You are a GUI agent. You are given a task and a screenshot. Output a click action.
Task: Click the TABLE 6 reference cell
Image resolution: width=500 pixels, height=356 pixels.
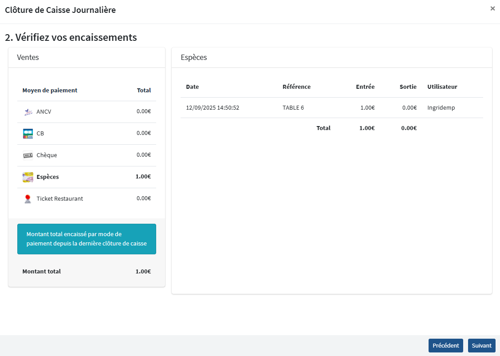(x=293, y=107)
